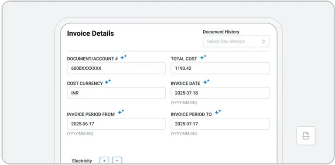The image size is (335, 165).
Task: Click the TOTAL COST label text
Action: click(184, 59)
